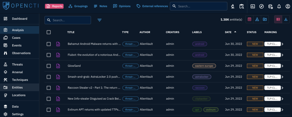This screenshot has width=292, height=117.
Task: Open the External references tab
Action: [x=152, y=6]
